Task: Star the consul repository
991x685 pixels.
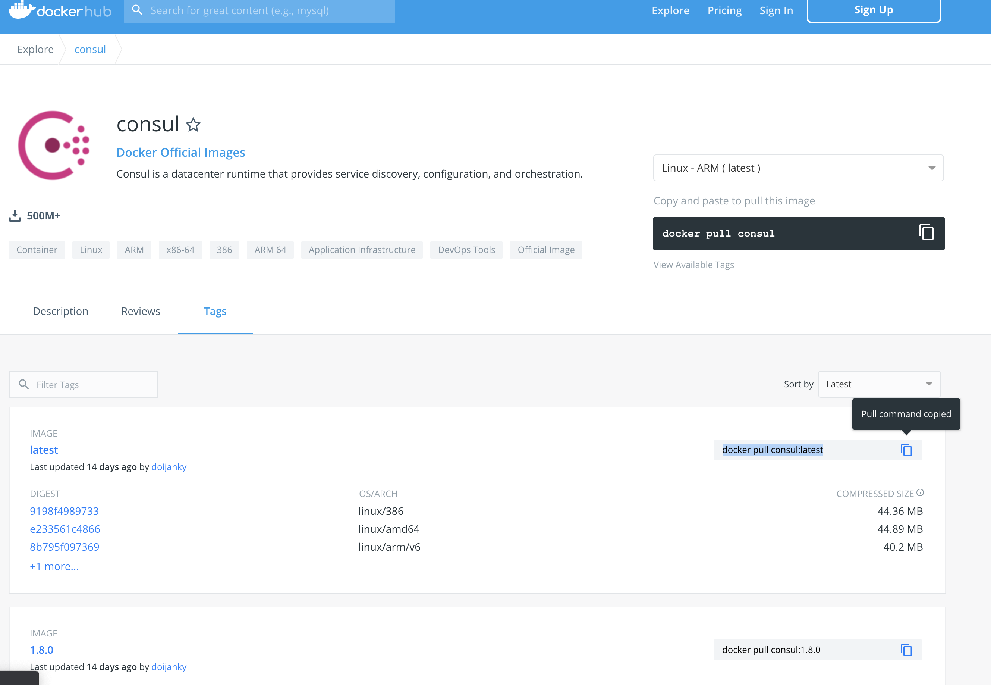Action: pos(194,125)
